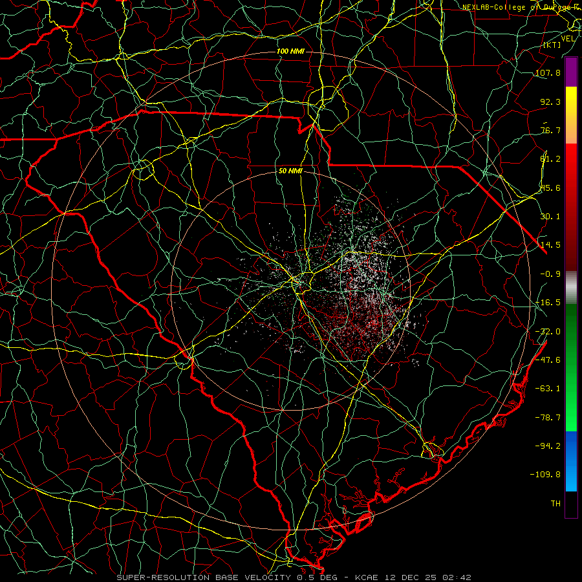This screenshot has width=582, height=582.
Task: Click the 30.1 value on the velocity scale
Action: (x=550, y=217)
